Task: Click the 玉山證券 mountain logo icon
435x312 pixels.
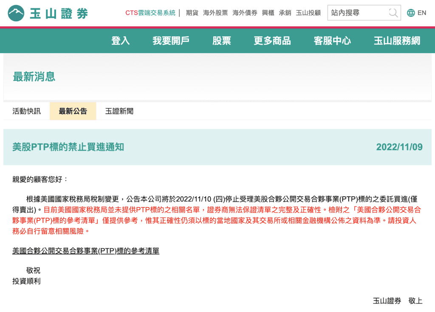Action: click(16, 13)
